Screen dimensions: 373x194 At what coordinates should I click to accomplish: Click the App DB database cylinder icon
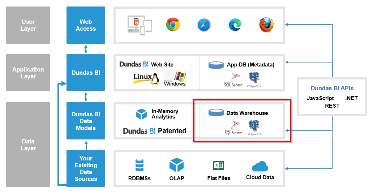(216, 65)
